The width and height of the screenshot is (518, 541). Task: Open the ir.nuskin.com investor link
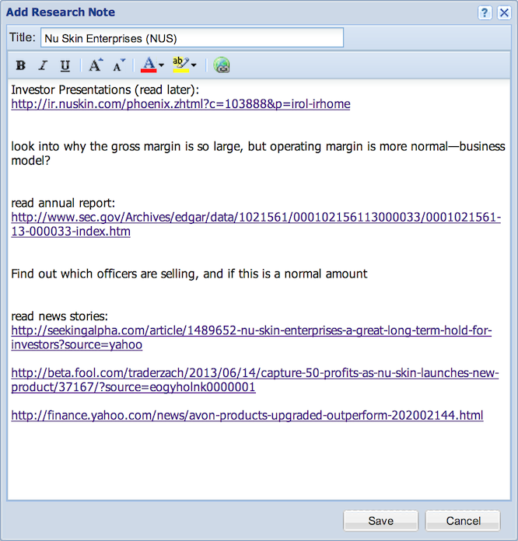coord(180,104)
